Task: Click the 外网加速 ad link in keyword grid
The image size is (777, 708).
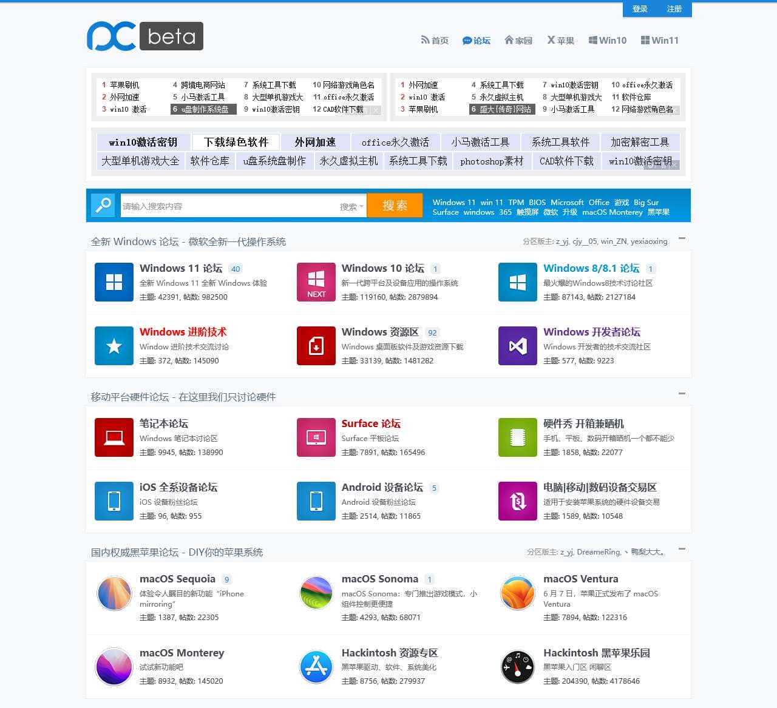Action: 316,142
